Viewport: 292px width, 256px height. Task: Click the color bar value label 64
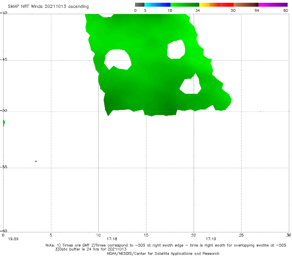pyautogui.click(x=257, y=10)
